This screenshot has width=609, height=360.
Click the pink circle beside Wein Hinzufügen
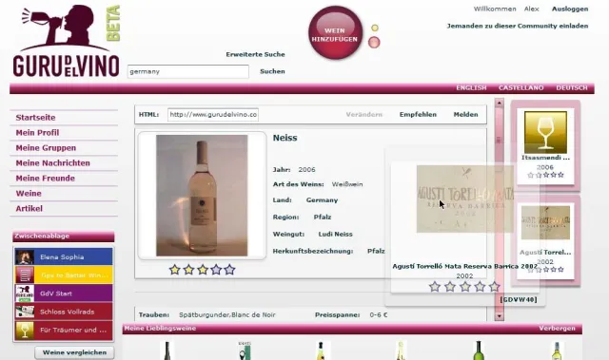(x=374, y=42)
